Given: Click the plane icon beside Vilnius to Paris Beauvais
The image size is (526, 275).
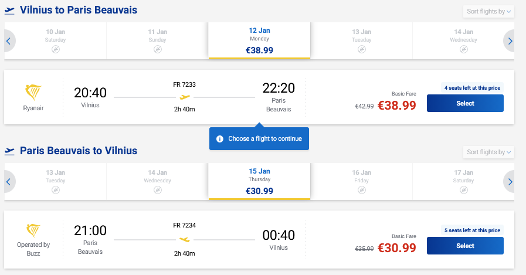Looking at the screenshot, I should [9, 11].
